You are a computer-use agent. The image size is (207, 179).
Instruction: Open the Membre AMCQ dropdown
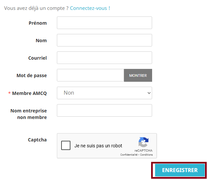[104, 93]
